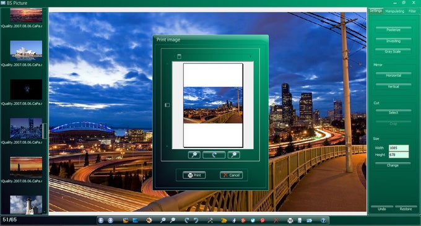Select the Sydney Opera House thumbnail

pos(26,50)
